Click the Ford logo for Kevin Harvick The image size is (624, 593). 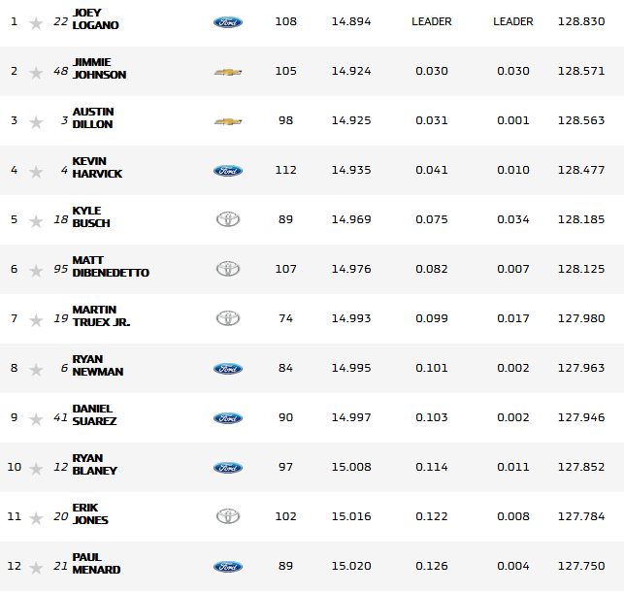(x=228, y=170)
